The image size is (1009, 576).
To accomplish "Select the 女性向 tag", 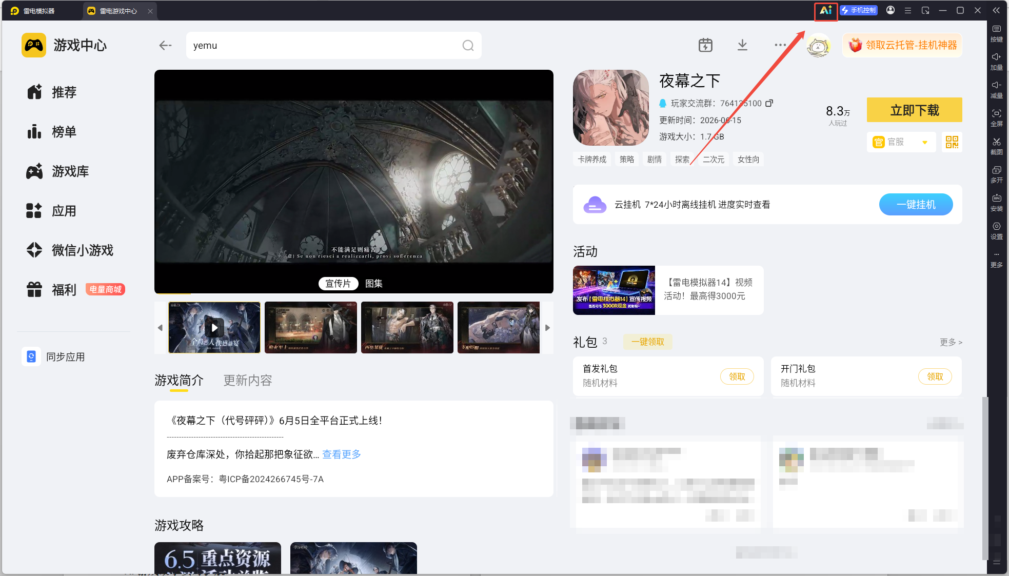I will point(748,160).
